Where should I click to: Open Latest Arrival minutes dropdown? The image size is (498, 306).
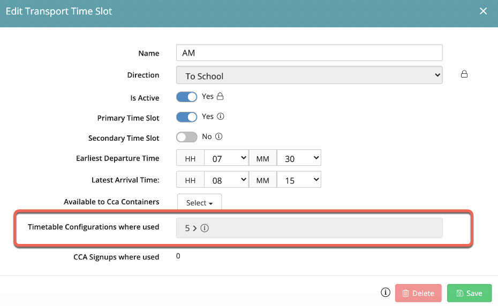(299, 180)
